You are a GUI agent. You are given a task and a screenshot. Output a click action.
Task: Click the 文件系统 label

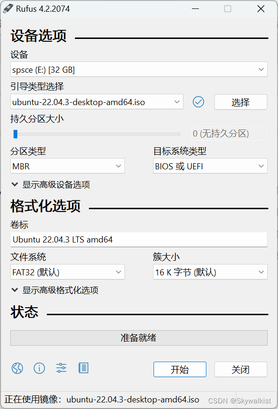tap(28, 257)
